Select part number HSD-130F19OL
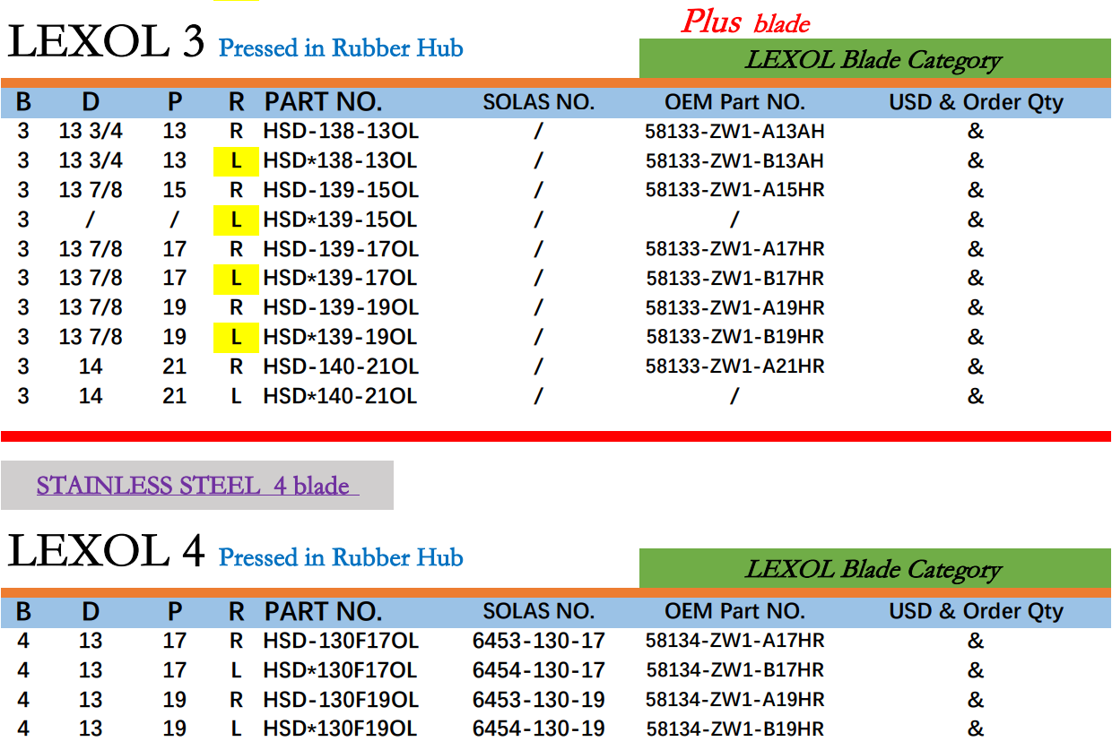The image size is (1112, 750). coord(341,700)
